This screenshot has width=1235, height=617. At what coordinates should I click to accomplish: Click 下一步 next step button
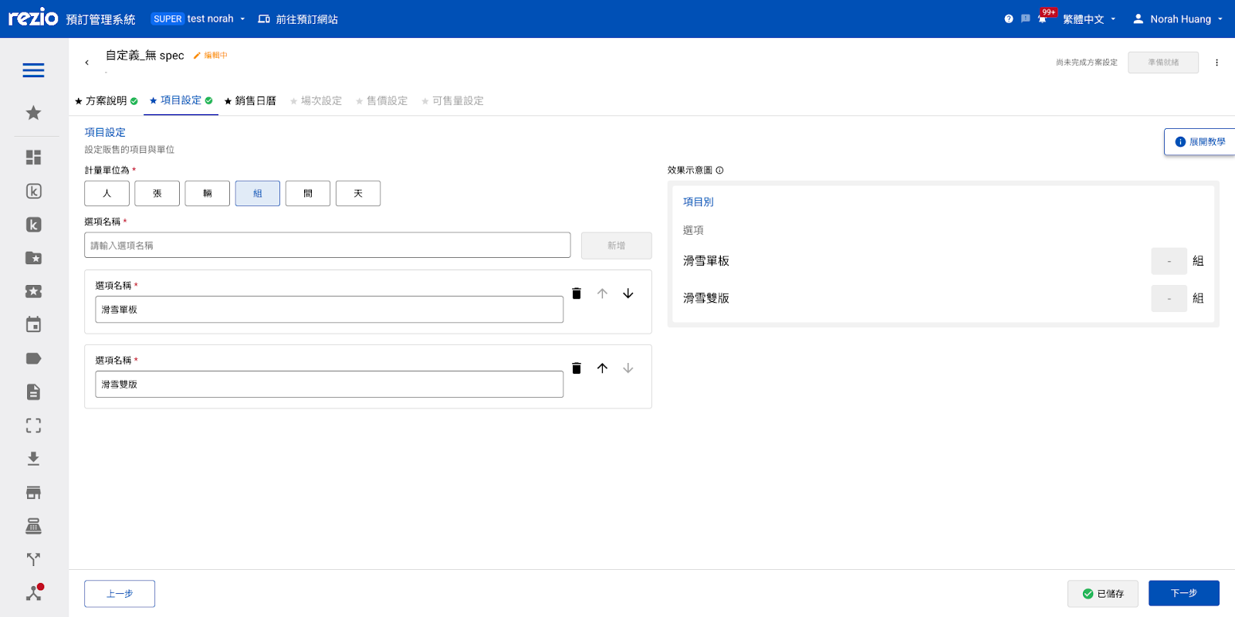pos(1184,593)
